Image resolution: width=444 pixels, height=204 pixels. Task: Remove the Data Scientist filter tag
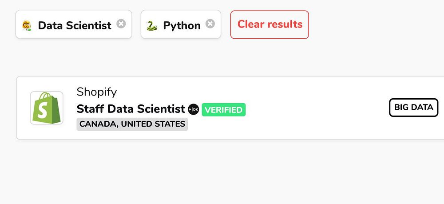coord(121,24)
